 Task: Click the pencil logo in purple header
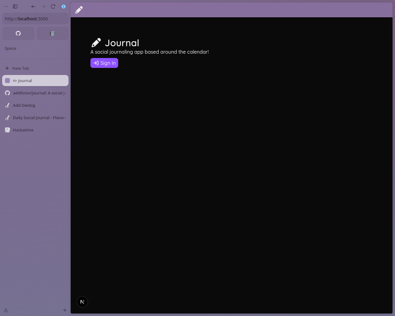pyautogui.click(x=79, y=10)
